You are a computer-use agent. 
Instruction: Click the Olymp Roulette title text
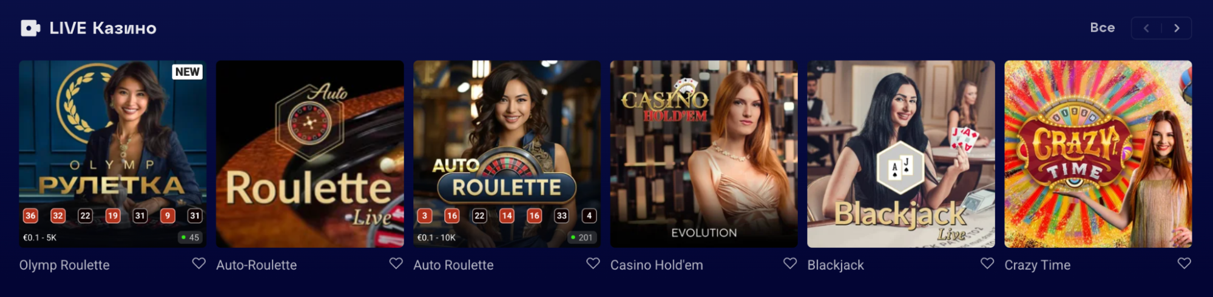tap(64, 265)
